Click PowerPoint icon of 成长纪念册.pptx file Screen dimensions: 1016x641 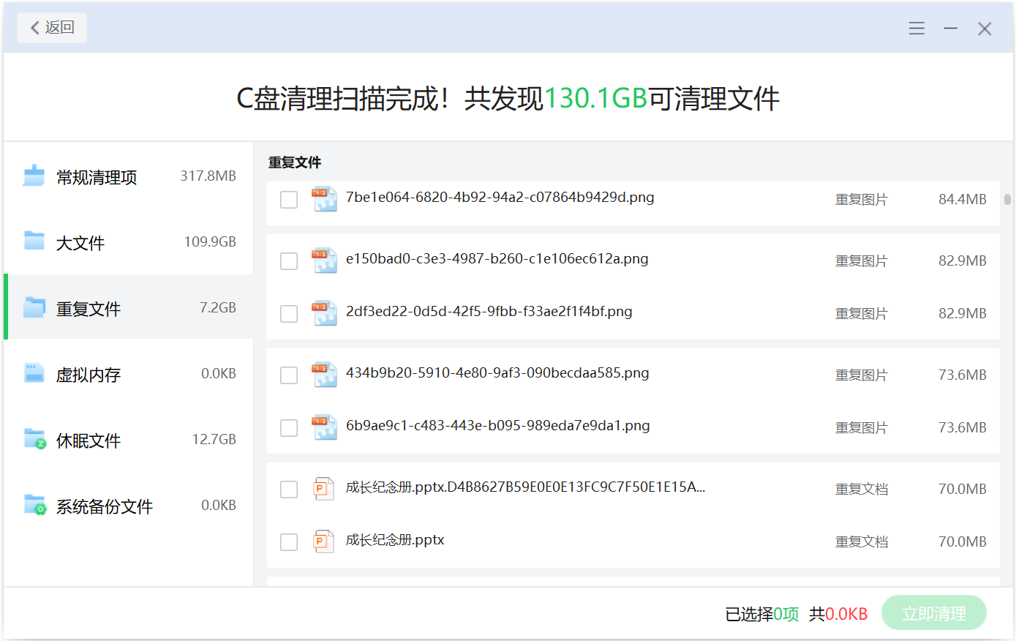pyautogui.click(x=323, y=541)
